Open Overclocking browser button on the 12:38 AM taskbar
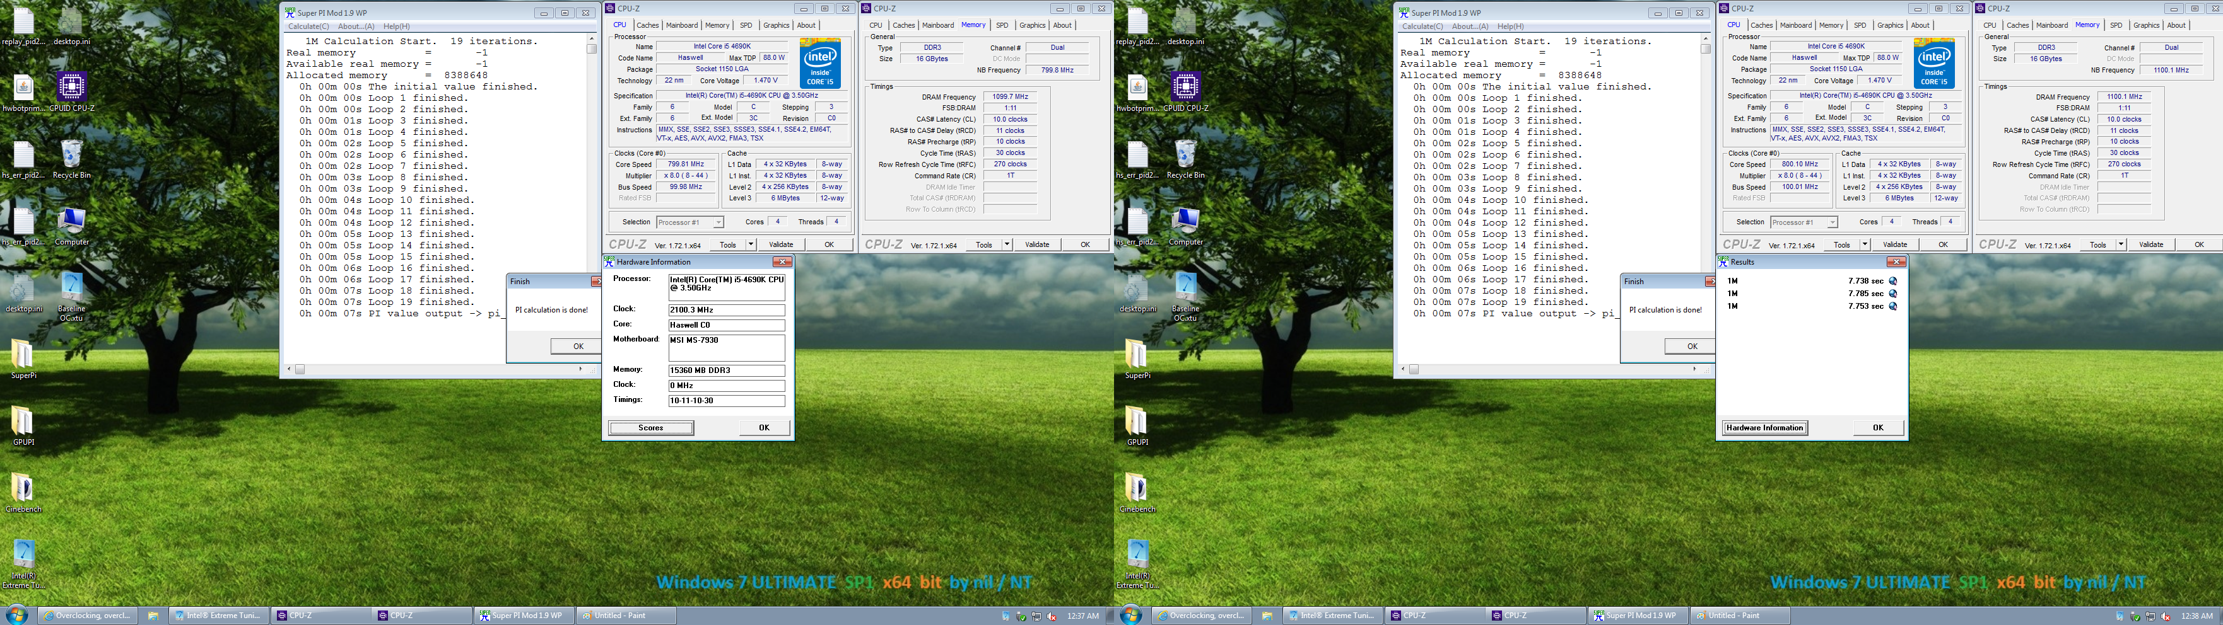The height and width of the screenshot is (625, 2223). (x=1201, y=616)
